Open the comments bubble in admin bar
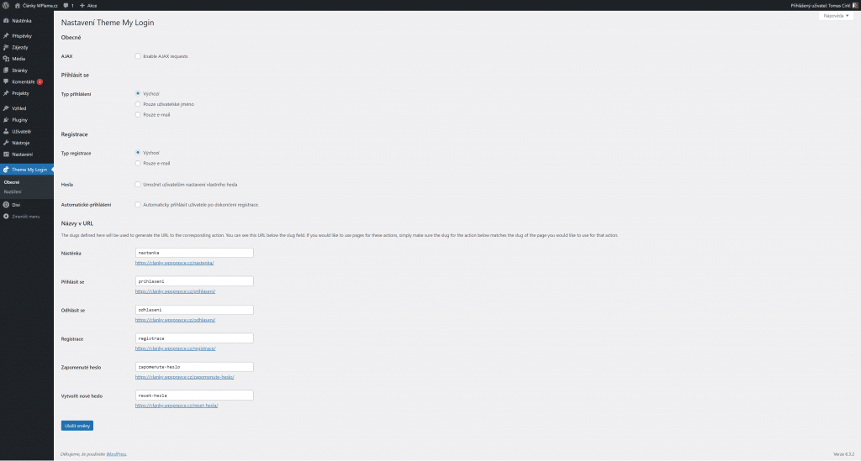Viewport: 861px width, 461px height. 66,6
